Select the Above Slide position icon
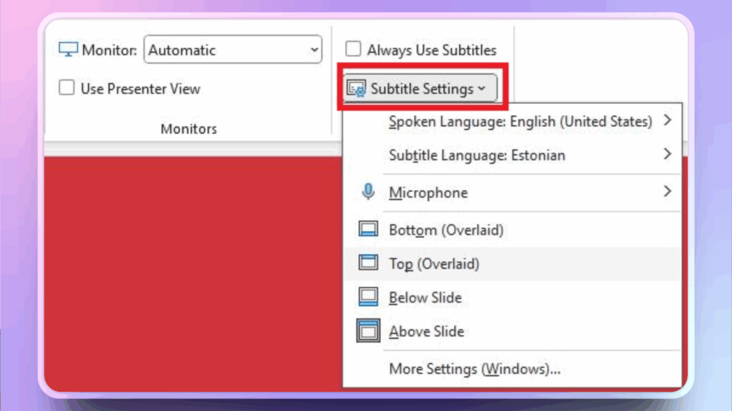This screenshot has width=732, height=411. click(x=368, y=331)
